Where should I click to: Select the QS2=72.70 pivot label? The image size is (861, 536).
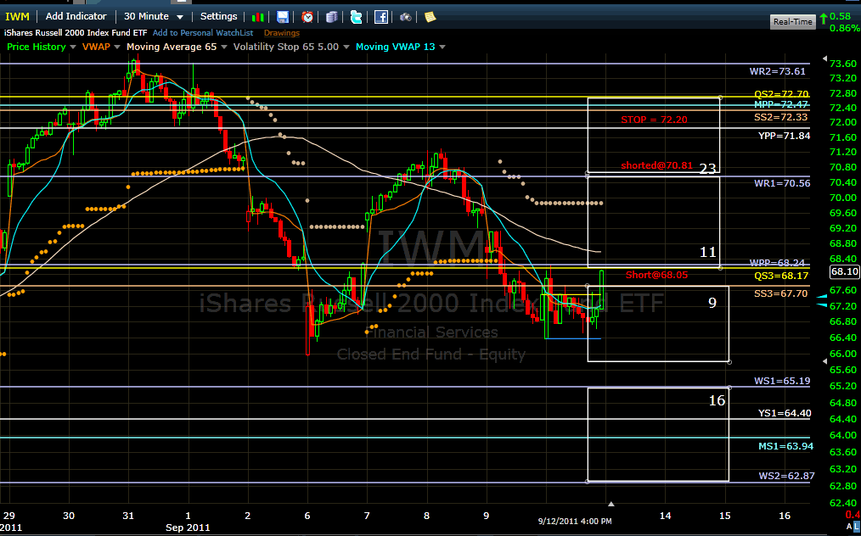781,94
